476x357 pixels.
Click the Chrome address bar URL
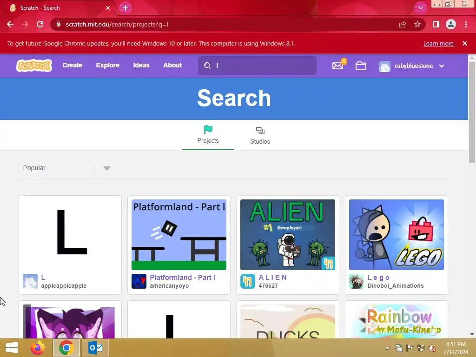point(117,24)
